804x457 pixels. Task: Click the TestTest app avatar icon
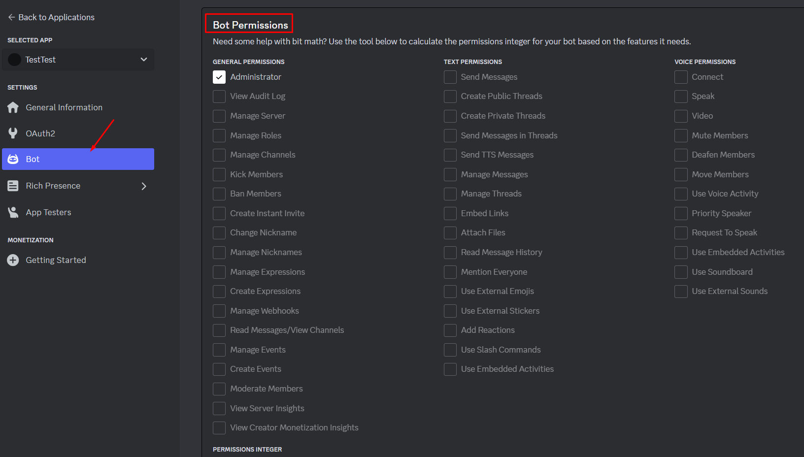click(x=15, y=60)
